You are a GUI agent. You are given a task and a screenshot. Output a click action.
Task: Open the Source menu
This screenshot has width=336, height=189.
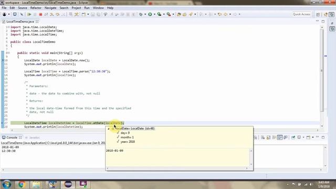23,8
